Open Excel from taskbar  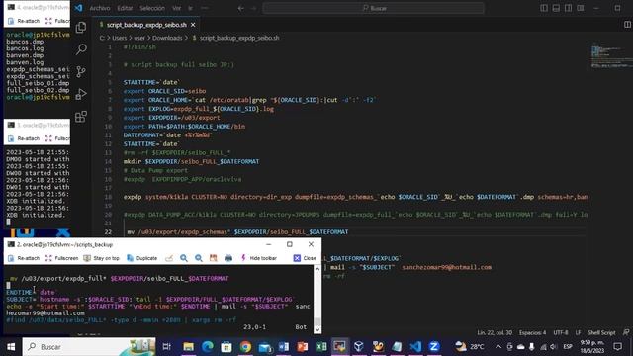click(321, 347)
